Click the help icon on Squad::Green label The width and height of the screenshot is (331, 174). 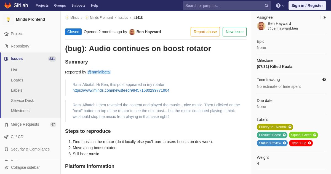tap(315, 135)
